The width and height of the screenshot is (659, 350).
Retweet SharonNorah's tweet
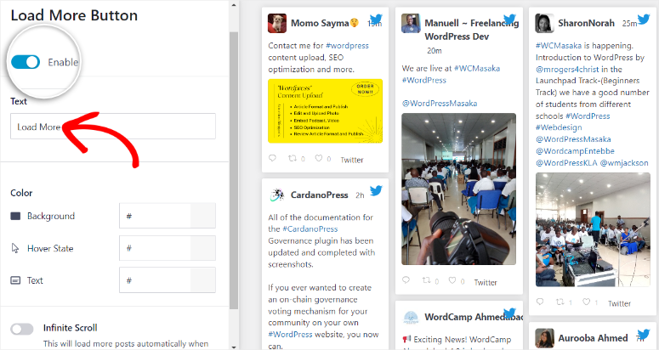coord(560,302)
